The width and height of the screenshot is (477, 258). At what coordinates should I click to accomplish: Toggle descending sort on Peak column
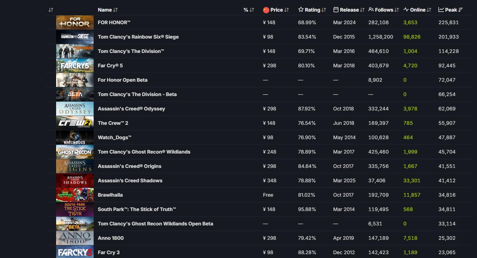[x=461, y=10]
